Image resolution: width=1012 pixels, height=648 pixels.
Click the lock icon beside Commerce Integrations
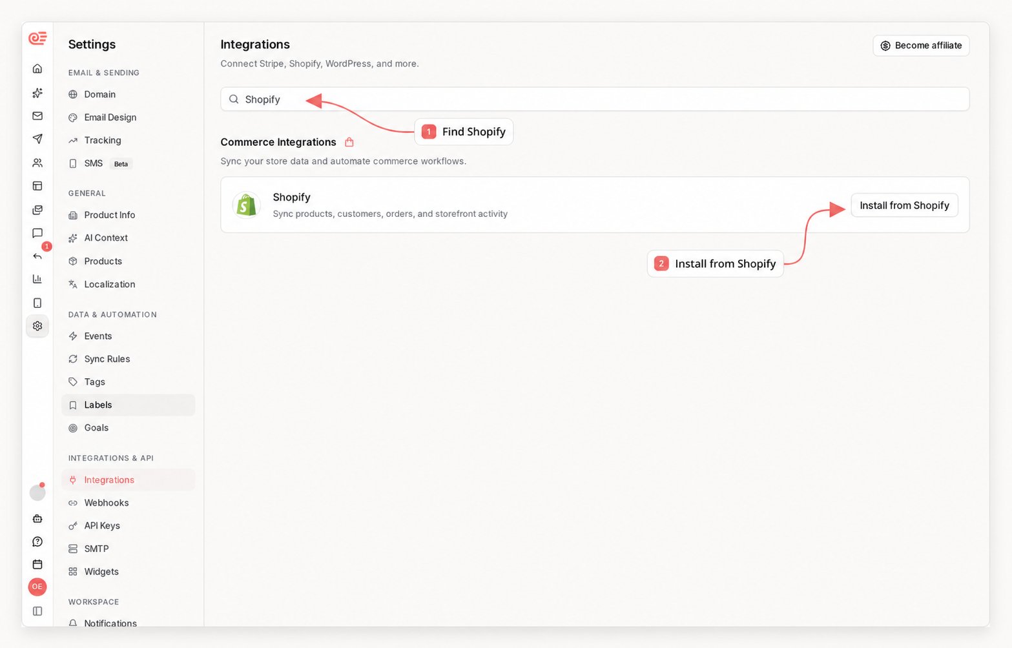[349, 142]
